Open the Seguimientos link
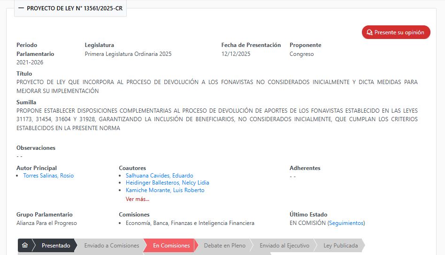Viewport: 445px width, 255px height. point(346,223)
